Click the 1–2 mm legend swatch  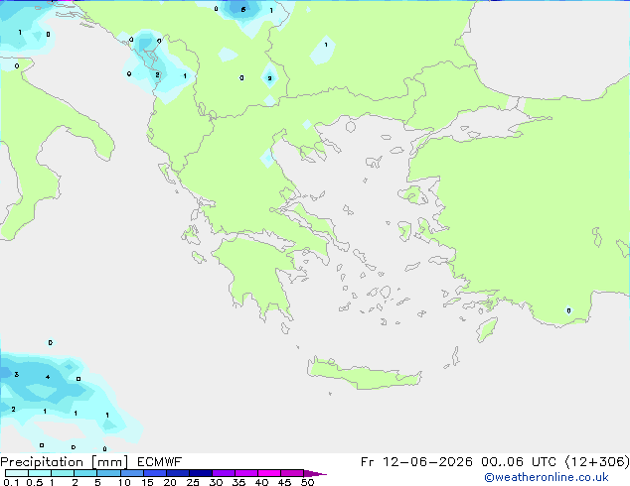pos(63,473)
